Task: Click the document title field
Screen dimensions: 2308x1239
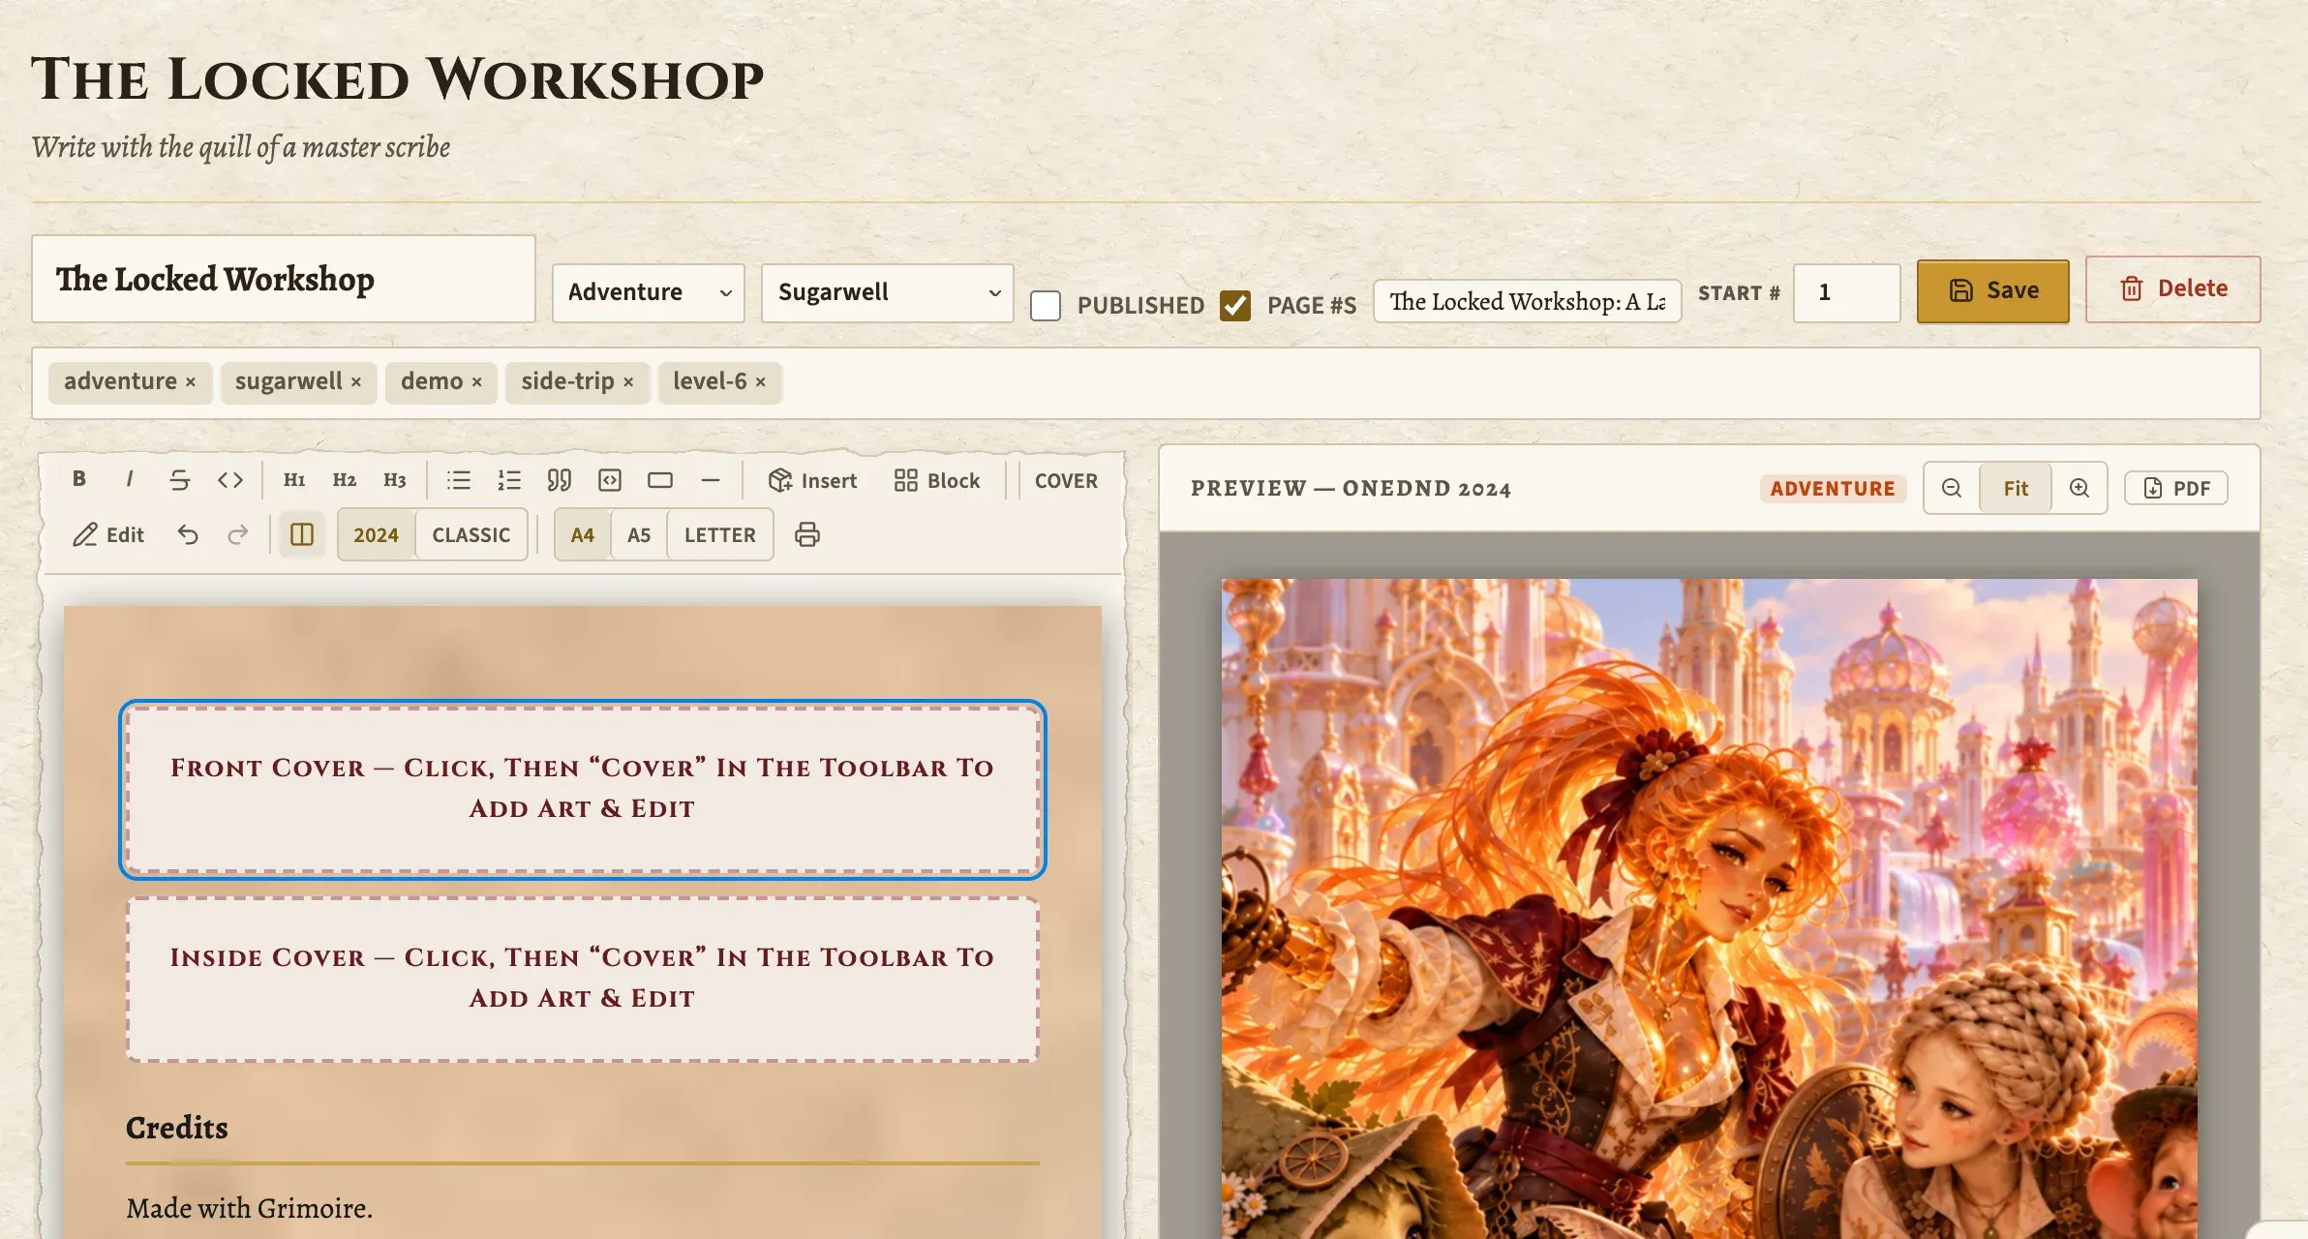Action: 284,279
